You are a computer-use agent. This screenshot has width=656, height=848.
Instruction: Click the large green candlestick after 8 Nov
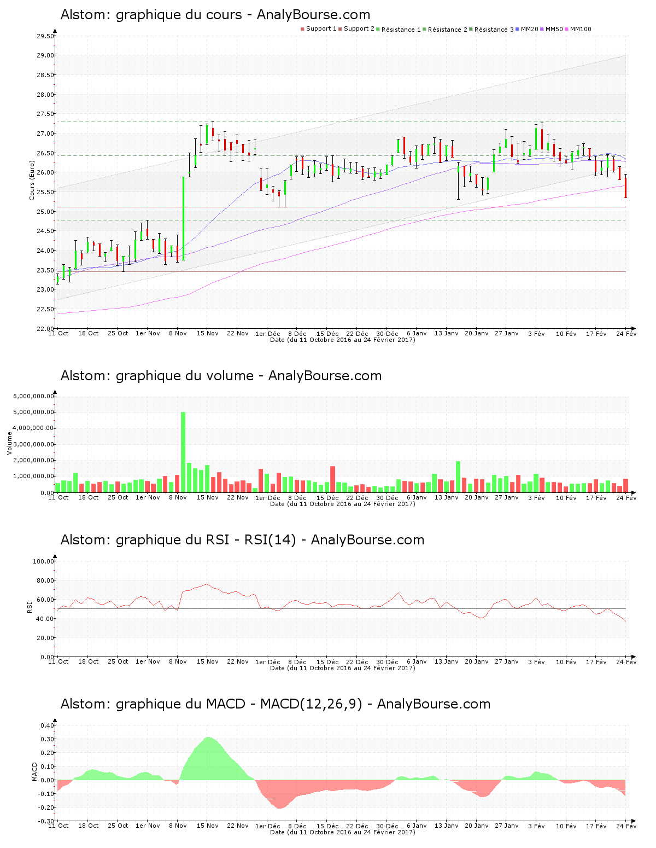pos(183,218)
